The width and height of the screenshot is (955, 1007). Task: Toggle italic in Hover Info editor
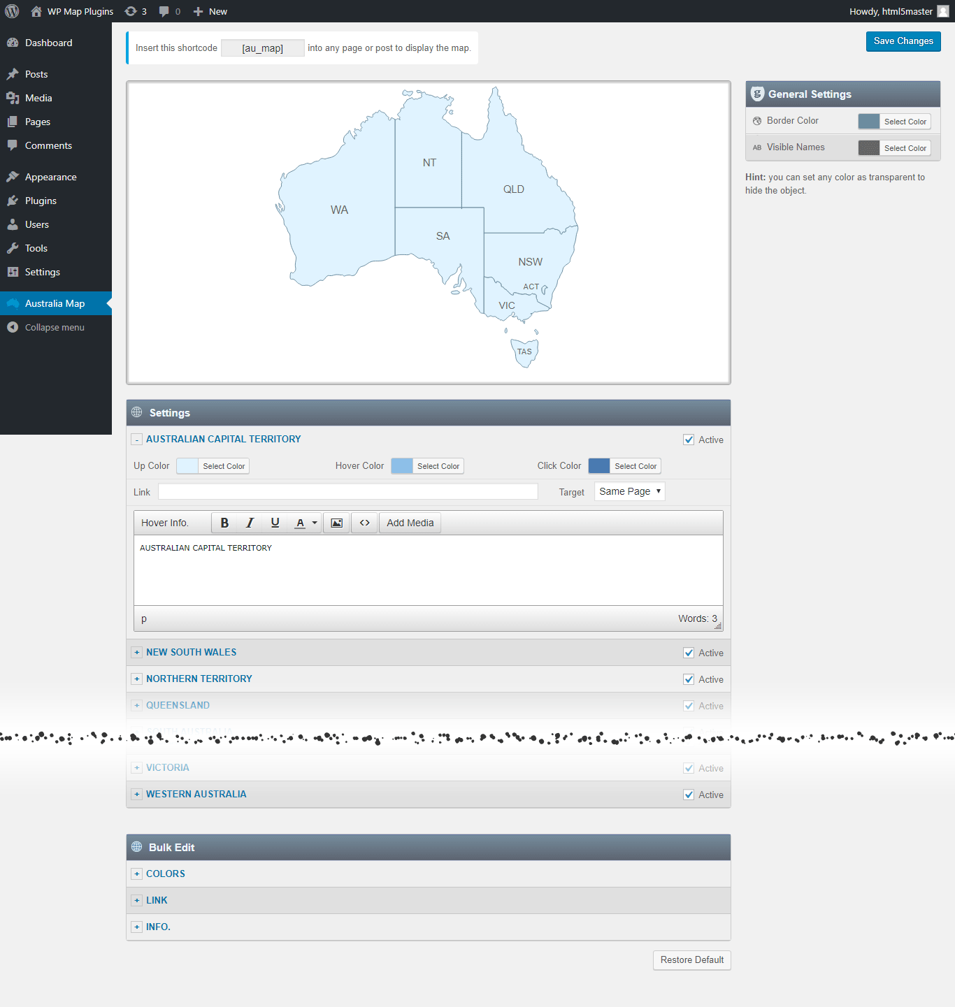point(250,523)
